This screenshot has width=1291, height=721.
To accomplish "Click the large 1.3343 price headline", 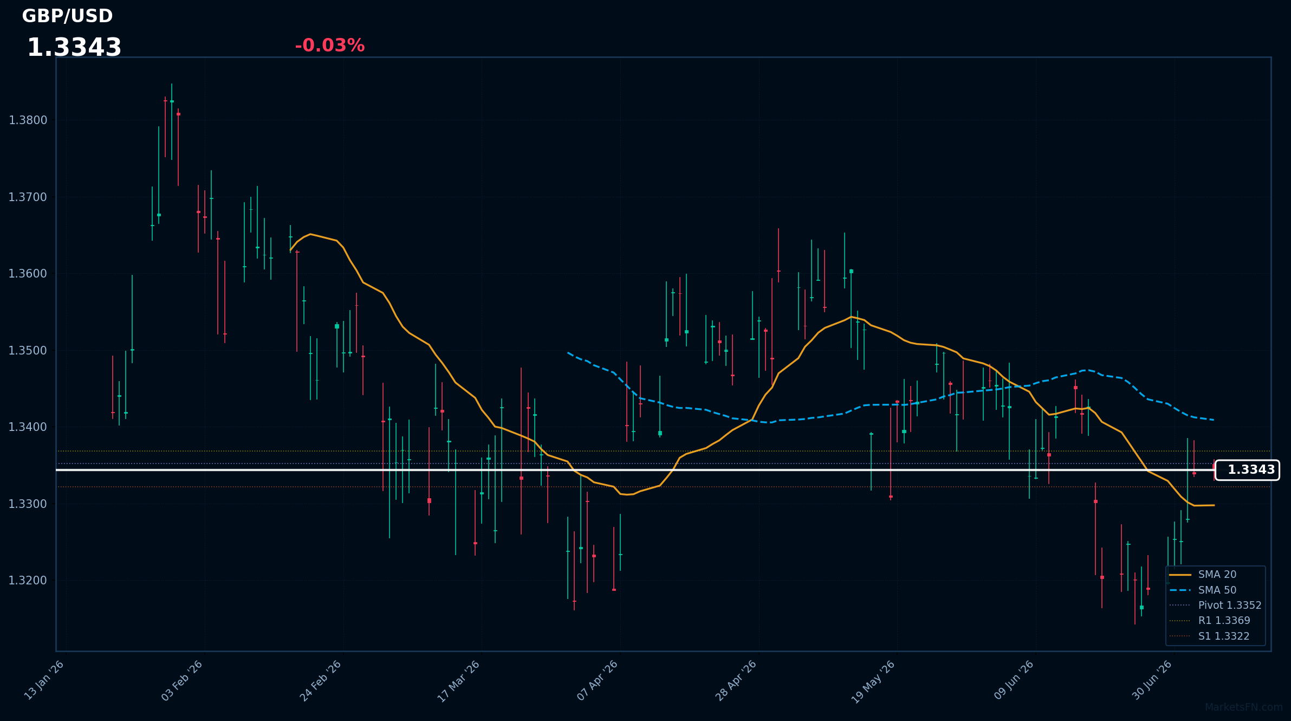I will point(74,48).
